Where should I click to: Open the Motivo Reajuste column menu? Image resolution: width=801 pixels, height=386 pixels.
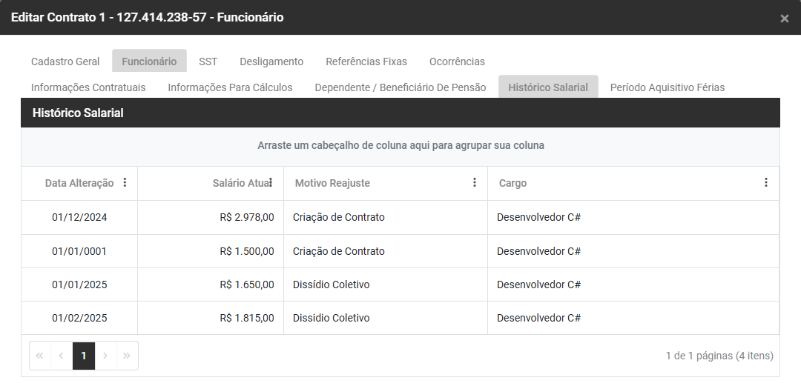pos(475,183)
